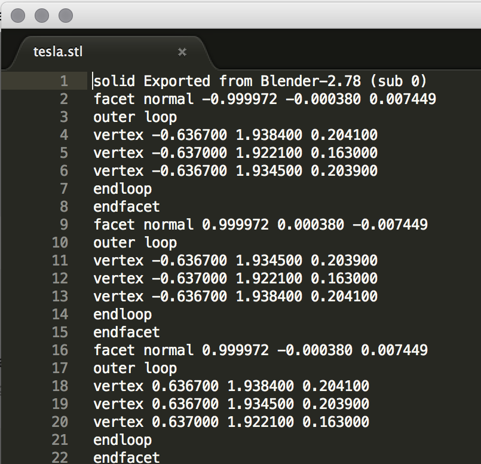Click 'endloop' on line 7
The height and width of the screenshot is (464, 481).
click(122, 189)
